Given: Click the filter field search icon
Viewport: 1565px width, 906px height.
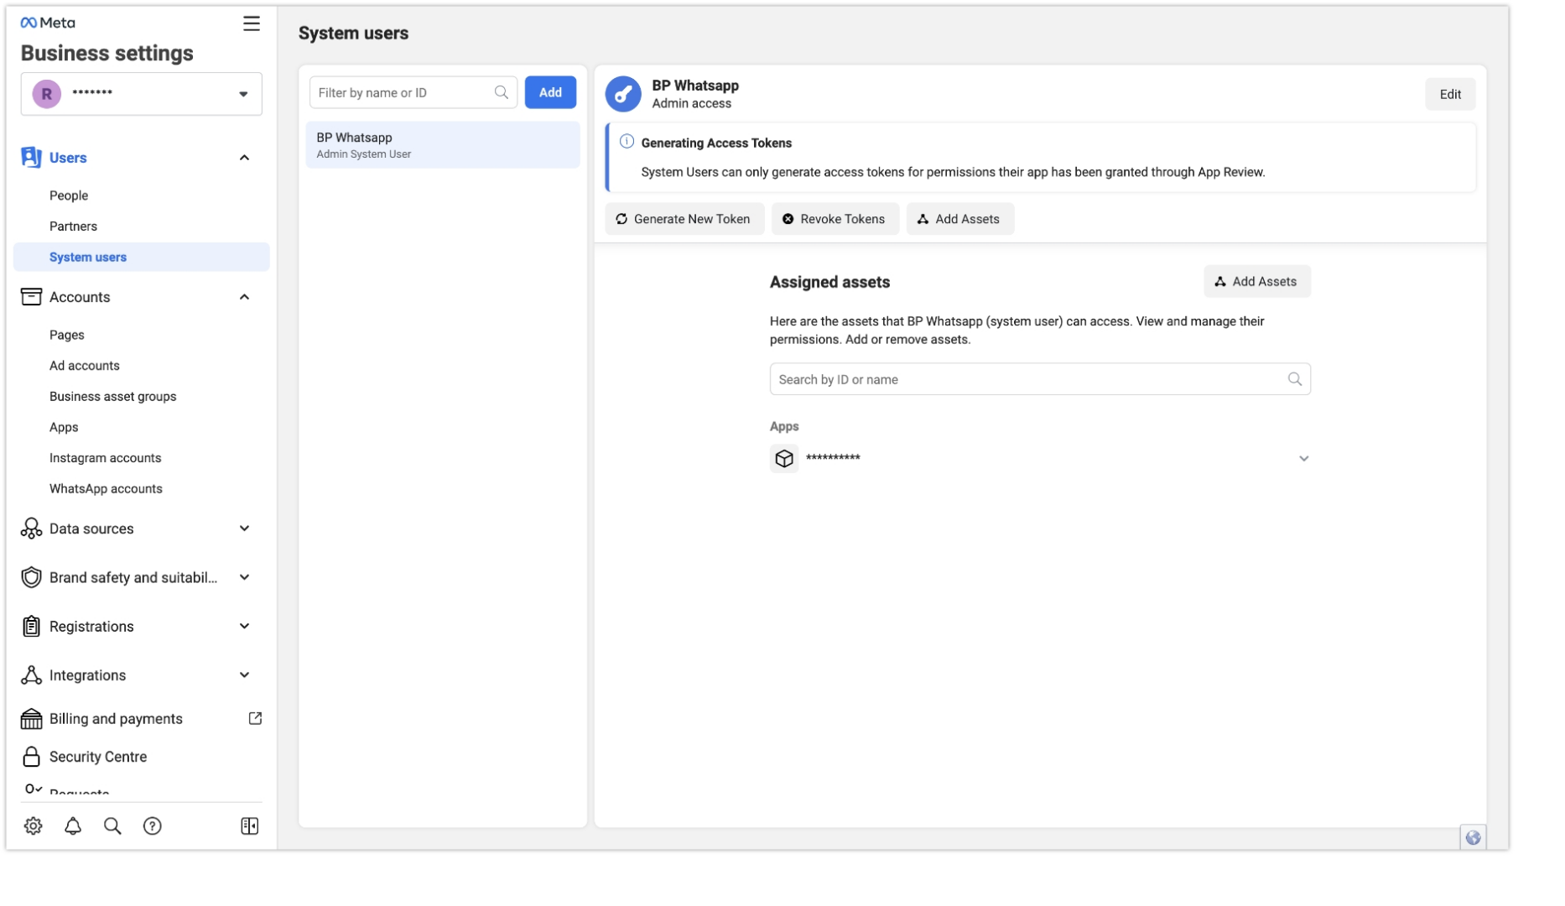Looking at the screenshot, I should [502, 92].
